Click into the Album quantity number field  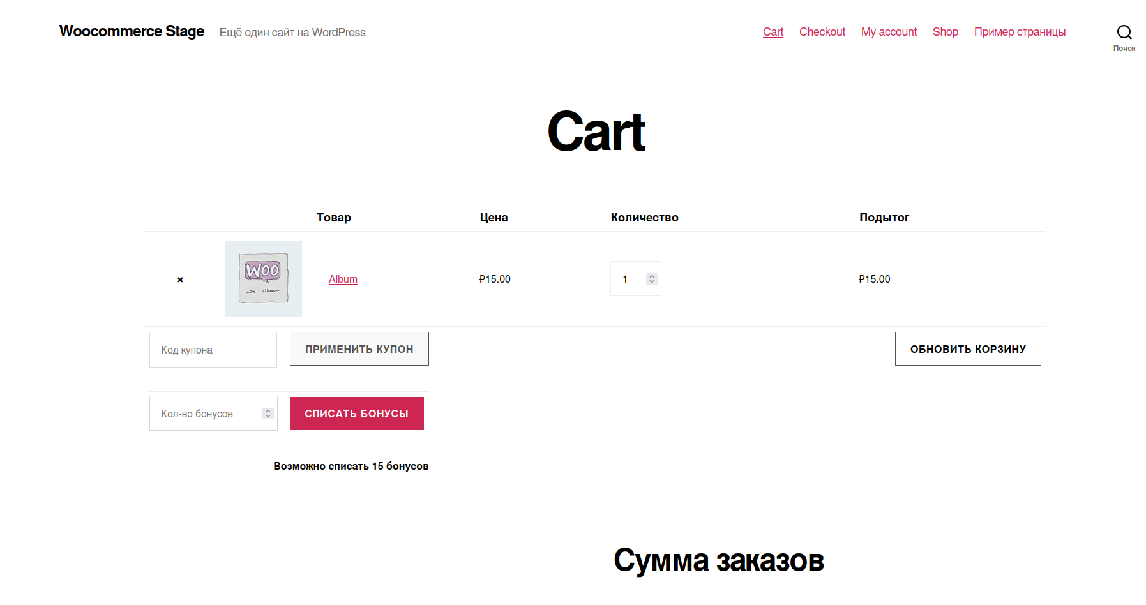coord(628,279)
